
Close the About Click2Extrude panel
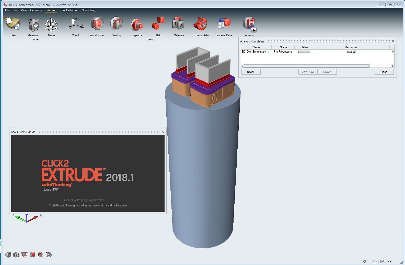point(163,132)
